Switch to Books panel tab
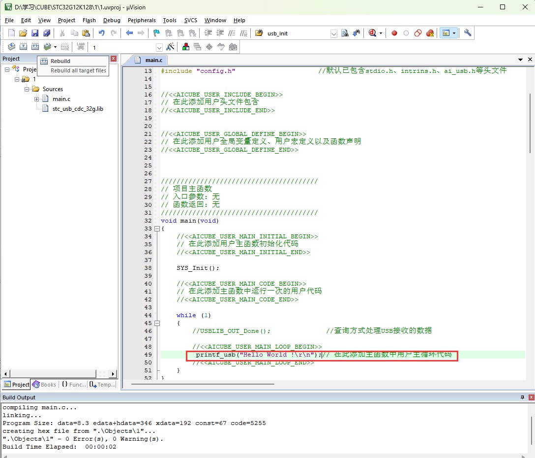Viewport: 535px width, 458px height. point(44,385)
